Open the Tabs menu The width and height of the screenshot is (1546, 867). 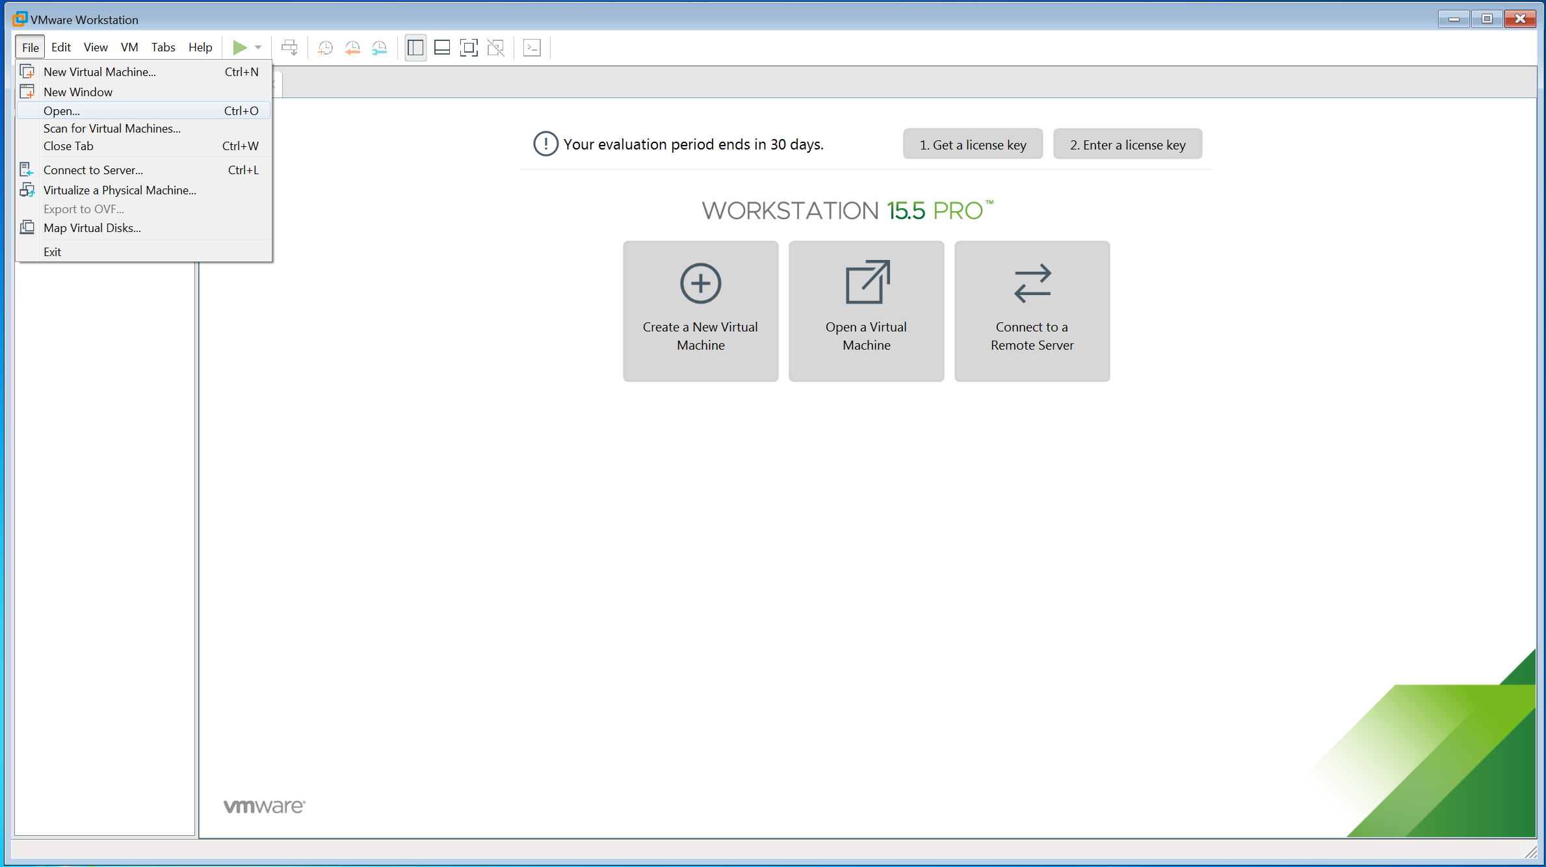[x=163, y=47]
